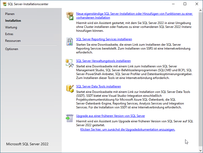Screen dimensions: 203x153
Task: Open the Planen section
Action: coord(10,14)
